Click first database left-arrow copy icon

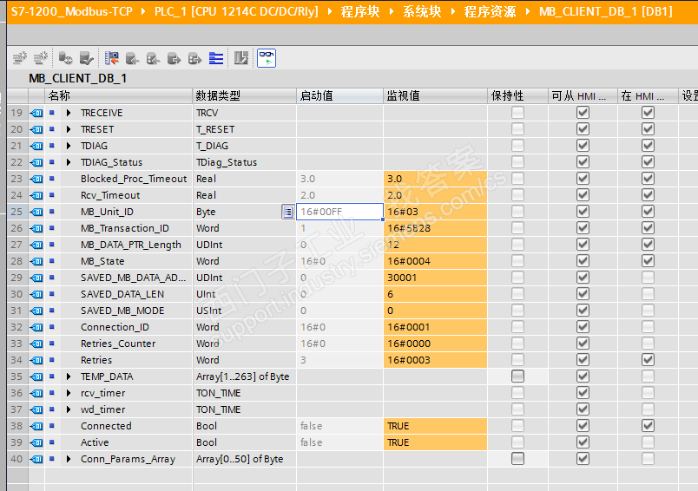[132, 58]
